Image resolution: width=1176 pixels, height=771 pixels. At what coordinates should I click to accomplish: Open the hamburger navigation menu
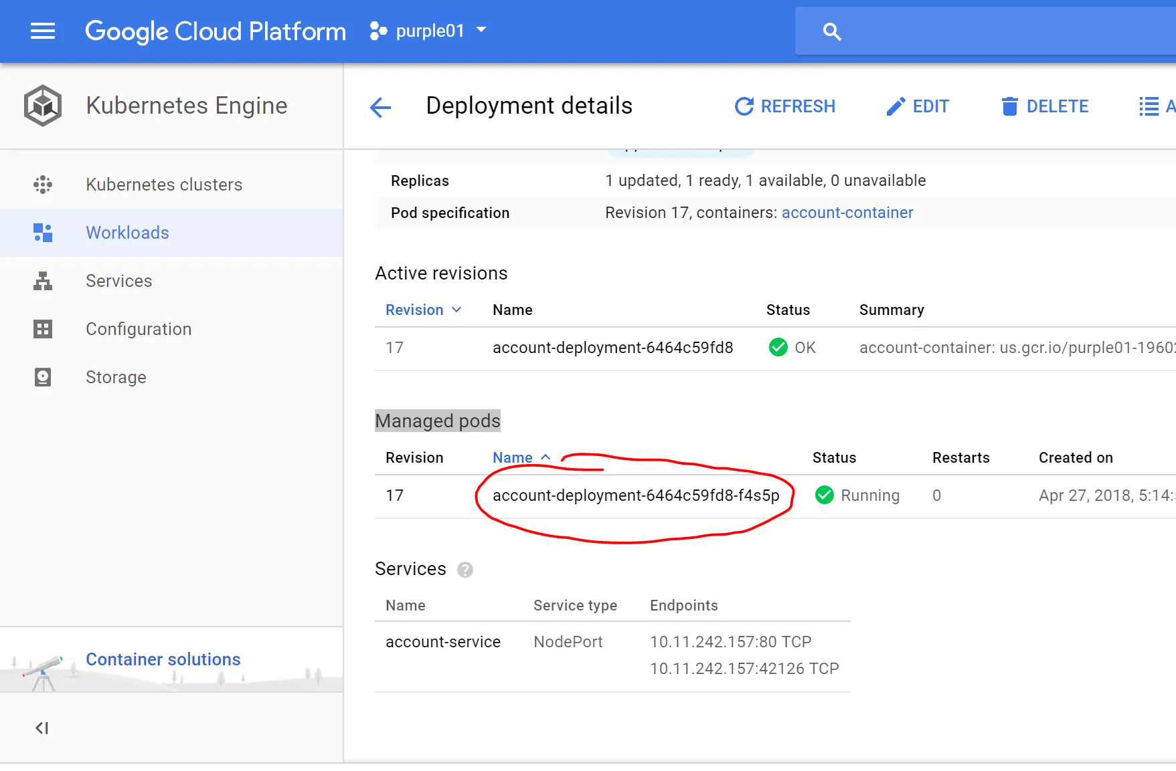click(x=43, y=31)
